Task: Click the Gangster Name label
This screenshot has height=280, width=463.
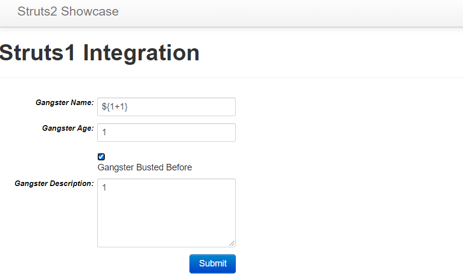Action: point(64,103)
